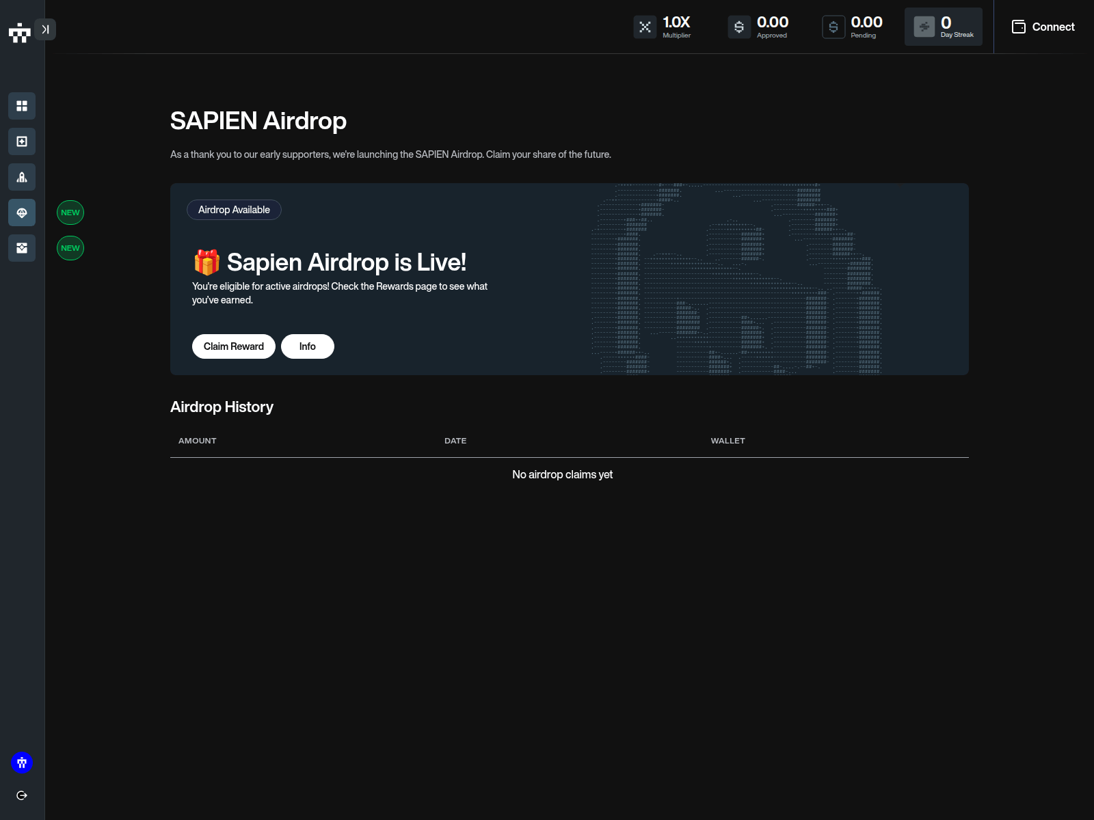This screenshot has height=820, width=1094.
Task: Select the airdrop parachute sidebar icon
Action: click(x=22, y=213)
